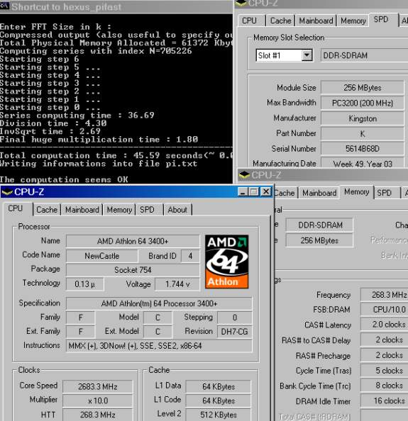Click the 'PC3200 (200 MHz)' bandwidth field
The height and width of the screenshot is (421, 408).
[363, 103]
